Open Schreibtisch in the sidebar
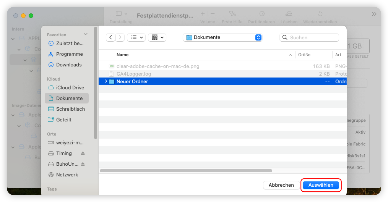 [x=66, y=109]
